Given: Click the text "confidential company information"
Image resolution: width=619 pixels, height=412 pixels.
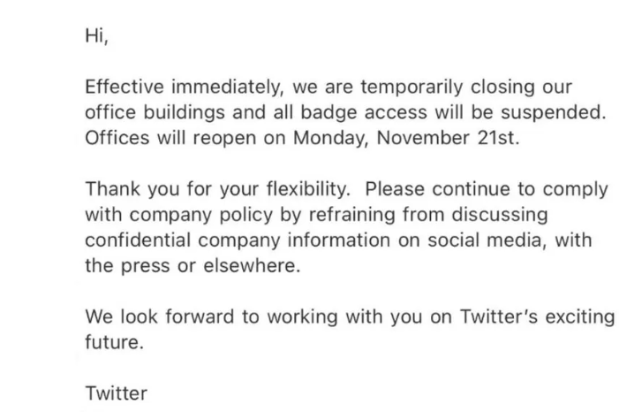Looking at the screenshot, I should click(x=238, y=240).
